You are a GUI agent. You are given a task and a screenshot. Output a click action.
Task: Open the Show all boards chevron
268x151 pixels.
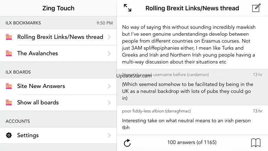[109, 103]
